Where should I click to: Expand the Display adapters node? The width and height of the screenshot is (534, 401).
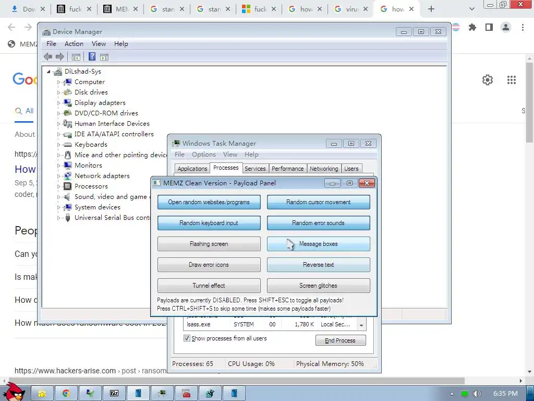coord(58,103)
